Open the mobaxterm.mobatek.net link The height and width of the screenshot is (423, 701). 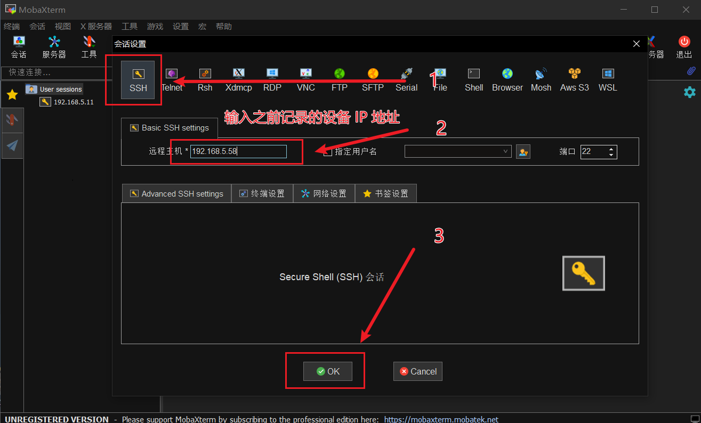441,419
